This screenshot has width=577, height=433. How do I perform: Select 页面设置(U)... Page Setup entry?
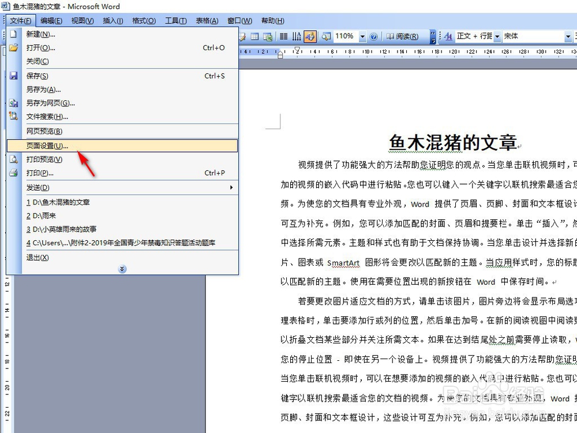(122, 146)
